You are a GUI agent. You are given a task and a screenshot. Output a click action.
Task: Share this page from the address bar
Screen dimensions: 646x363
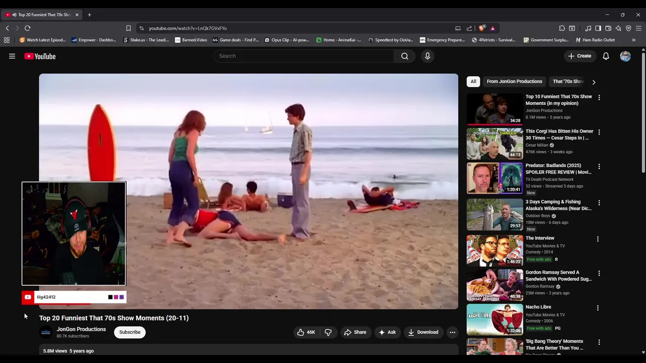pyautogui.click(x=469, y=28)
